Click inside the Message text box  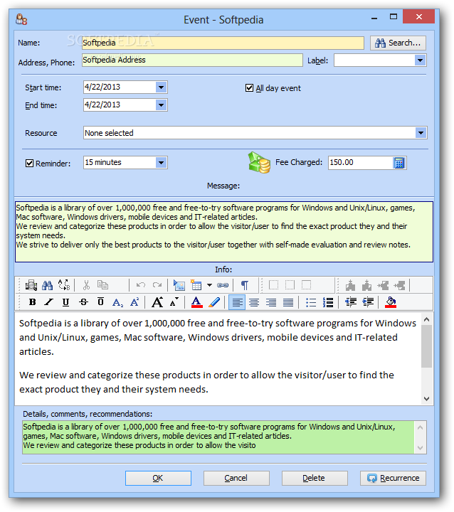(224, 232)
